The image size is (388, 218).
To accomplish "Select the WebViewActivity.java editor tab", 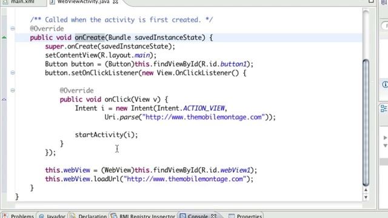I will click(x=84, y=2).
